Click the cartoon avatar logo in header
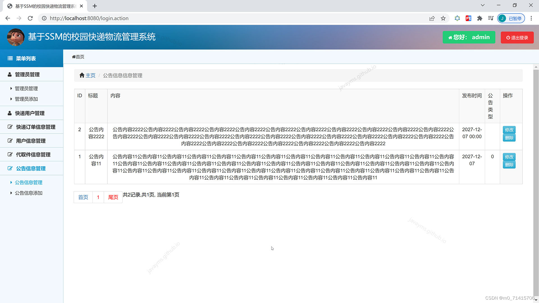 point(15,37)
